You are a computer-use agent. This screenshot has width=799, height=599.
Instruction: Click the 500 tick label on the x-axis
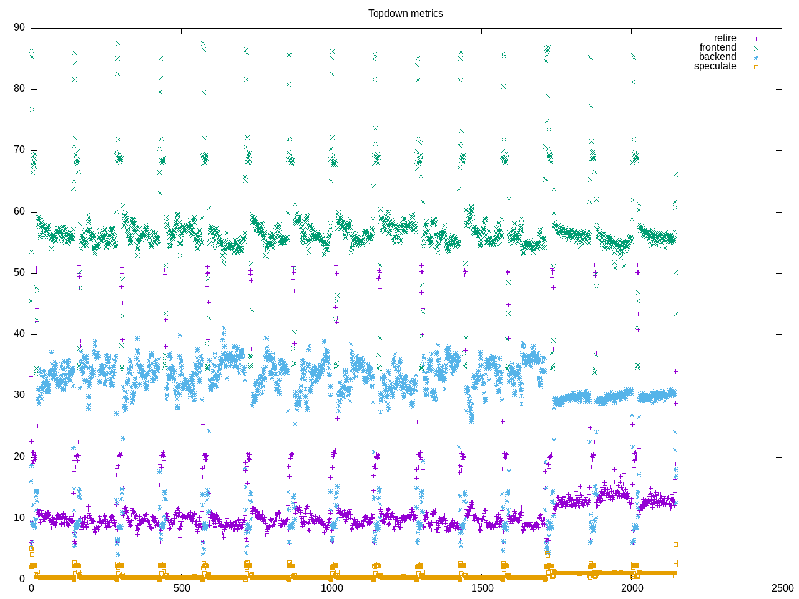point(182,588)
